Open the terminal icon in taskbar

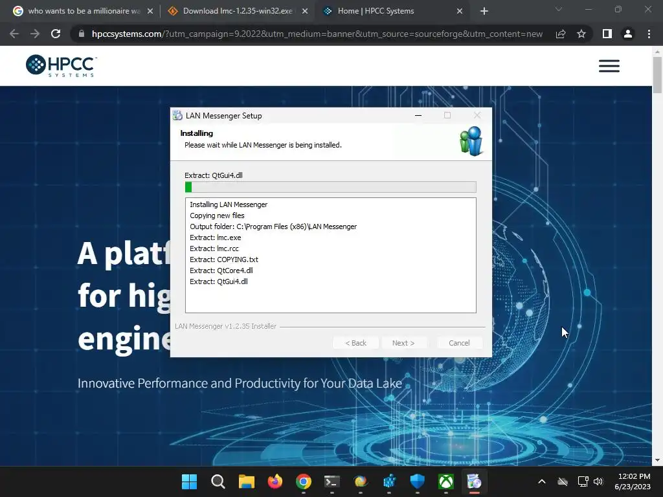(x=332, y=481)
